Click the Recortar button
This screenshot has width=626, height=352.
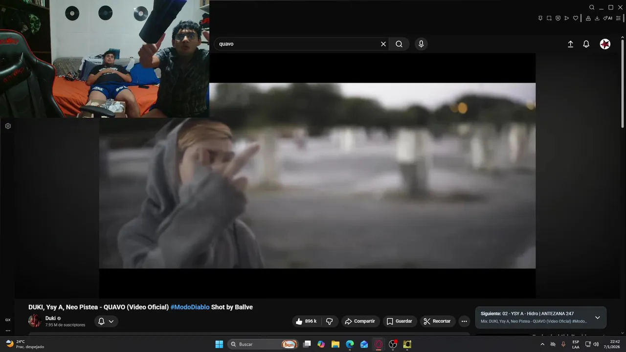pos(437,321)
